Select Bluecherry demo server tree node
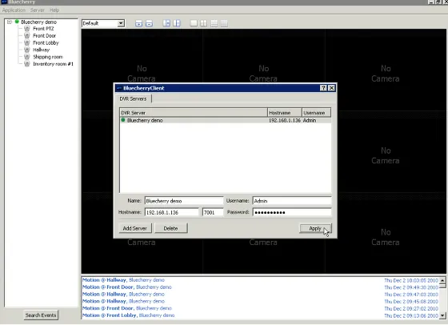The image size is (448, 325). (x=38, y=22)
